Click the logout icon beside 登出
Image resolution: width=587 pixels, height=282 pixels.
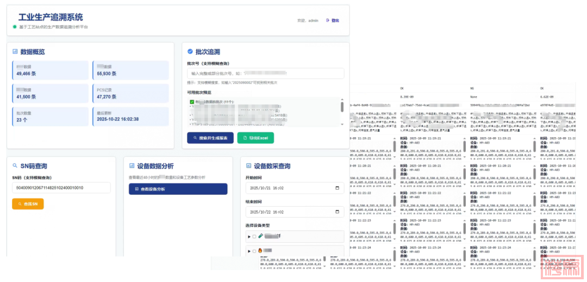click(328, 21)
